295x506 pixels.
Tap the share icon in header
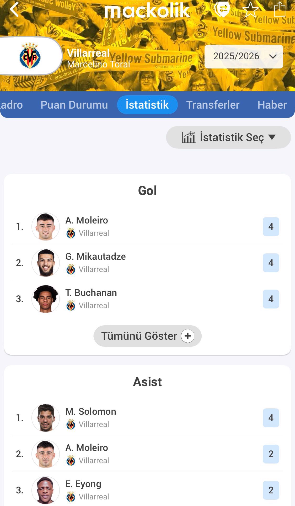click(x=280, y=10)
